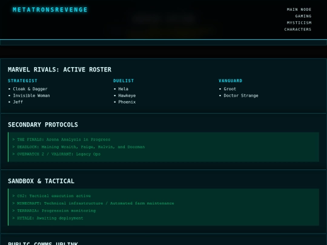Viewport: 327px width, 245px height.
Task: Open the Main Node nav link
Action: pos(299,10)
